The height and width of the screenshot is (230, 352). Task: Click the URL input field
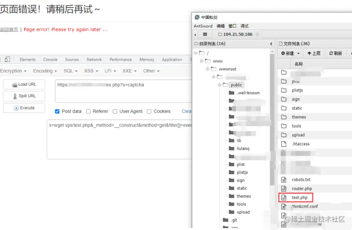[x=124, y=91]
